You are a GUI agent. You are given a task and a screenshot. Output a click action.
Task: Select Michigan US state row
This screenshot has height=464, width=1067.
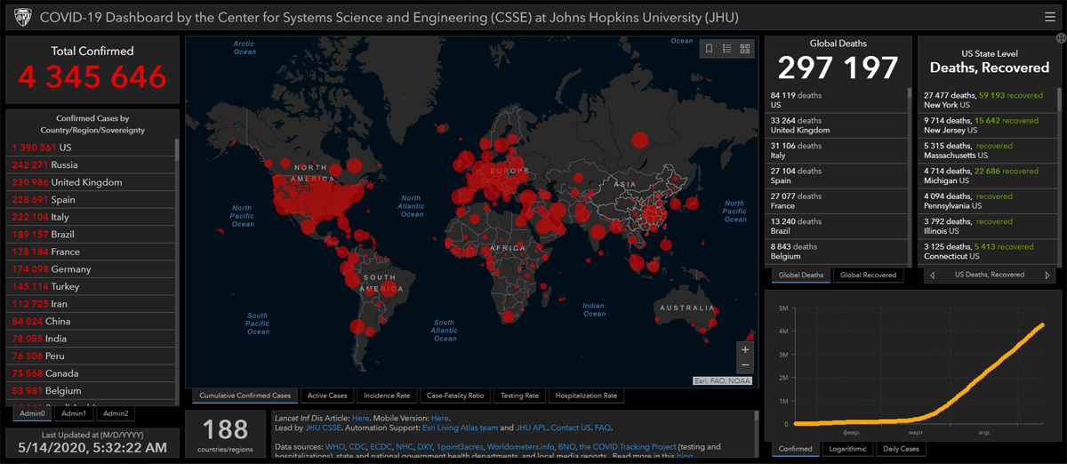(x=987, y=176)
